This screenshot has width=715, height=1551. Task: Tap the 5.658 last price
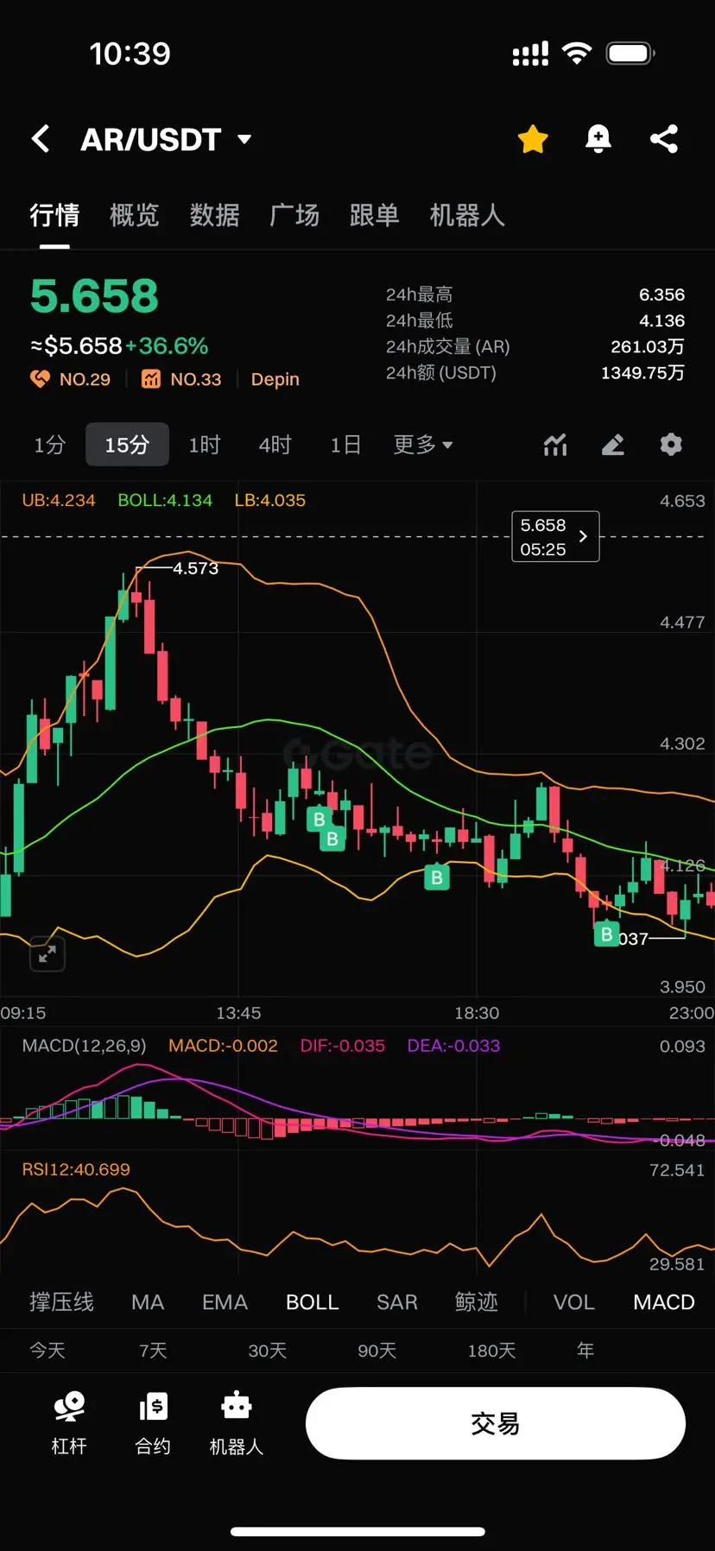tap(94, 296)
